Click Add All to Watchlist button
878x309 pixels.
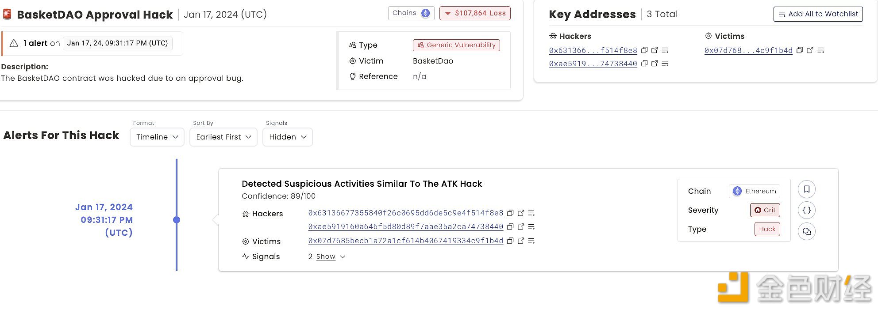click(818, 14)
